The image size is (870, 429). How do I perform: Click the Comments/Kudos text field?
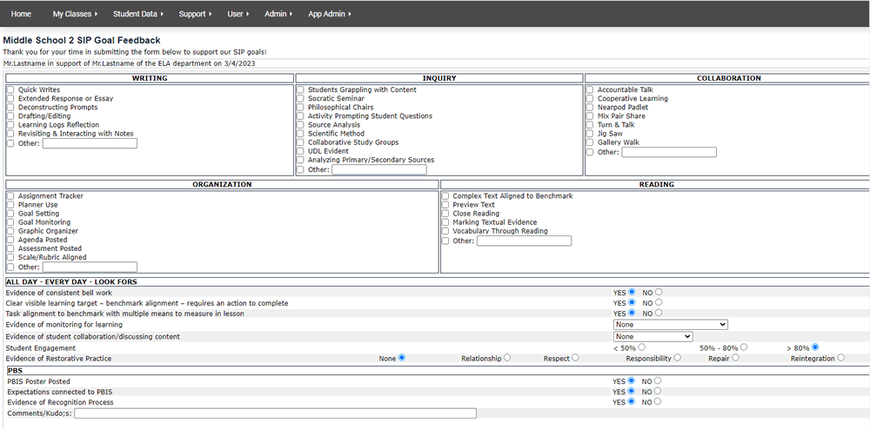point(275,413)
